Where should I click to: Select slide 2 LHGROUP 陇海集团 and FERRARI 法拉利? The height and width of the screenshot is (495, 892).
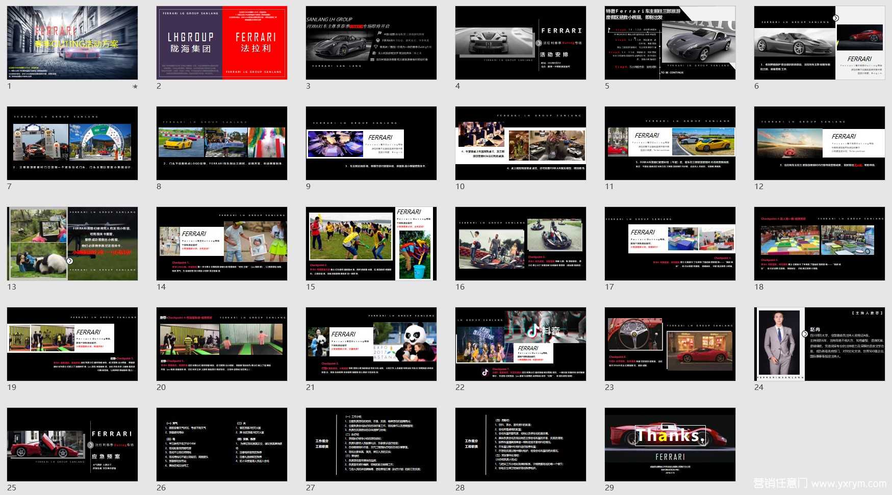pos(222,43)
